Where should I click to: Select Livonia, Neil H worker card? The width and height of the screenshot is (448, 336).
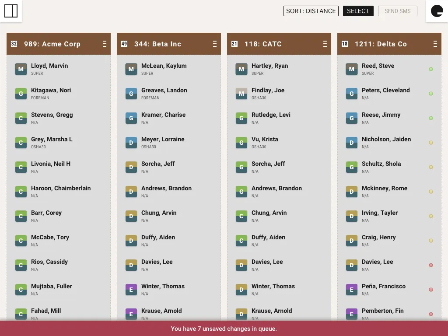(59, 167)
